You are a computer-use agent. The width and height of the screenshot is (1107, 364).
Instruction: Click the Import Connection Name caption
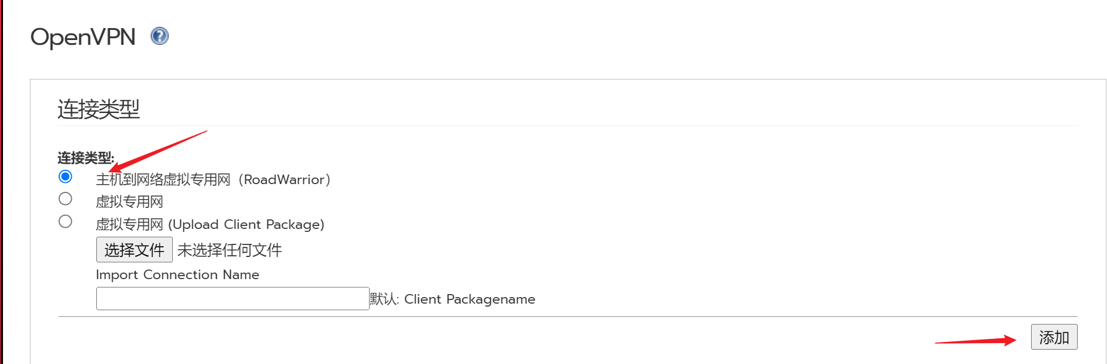[x=178, y=274]
